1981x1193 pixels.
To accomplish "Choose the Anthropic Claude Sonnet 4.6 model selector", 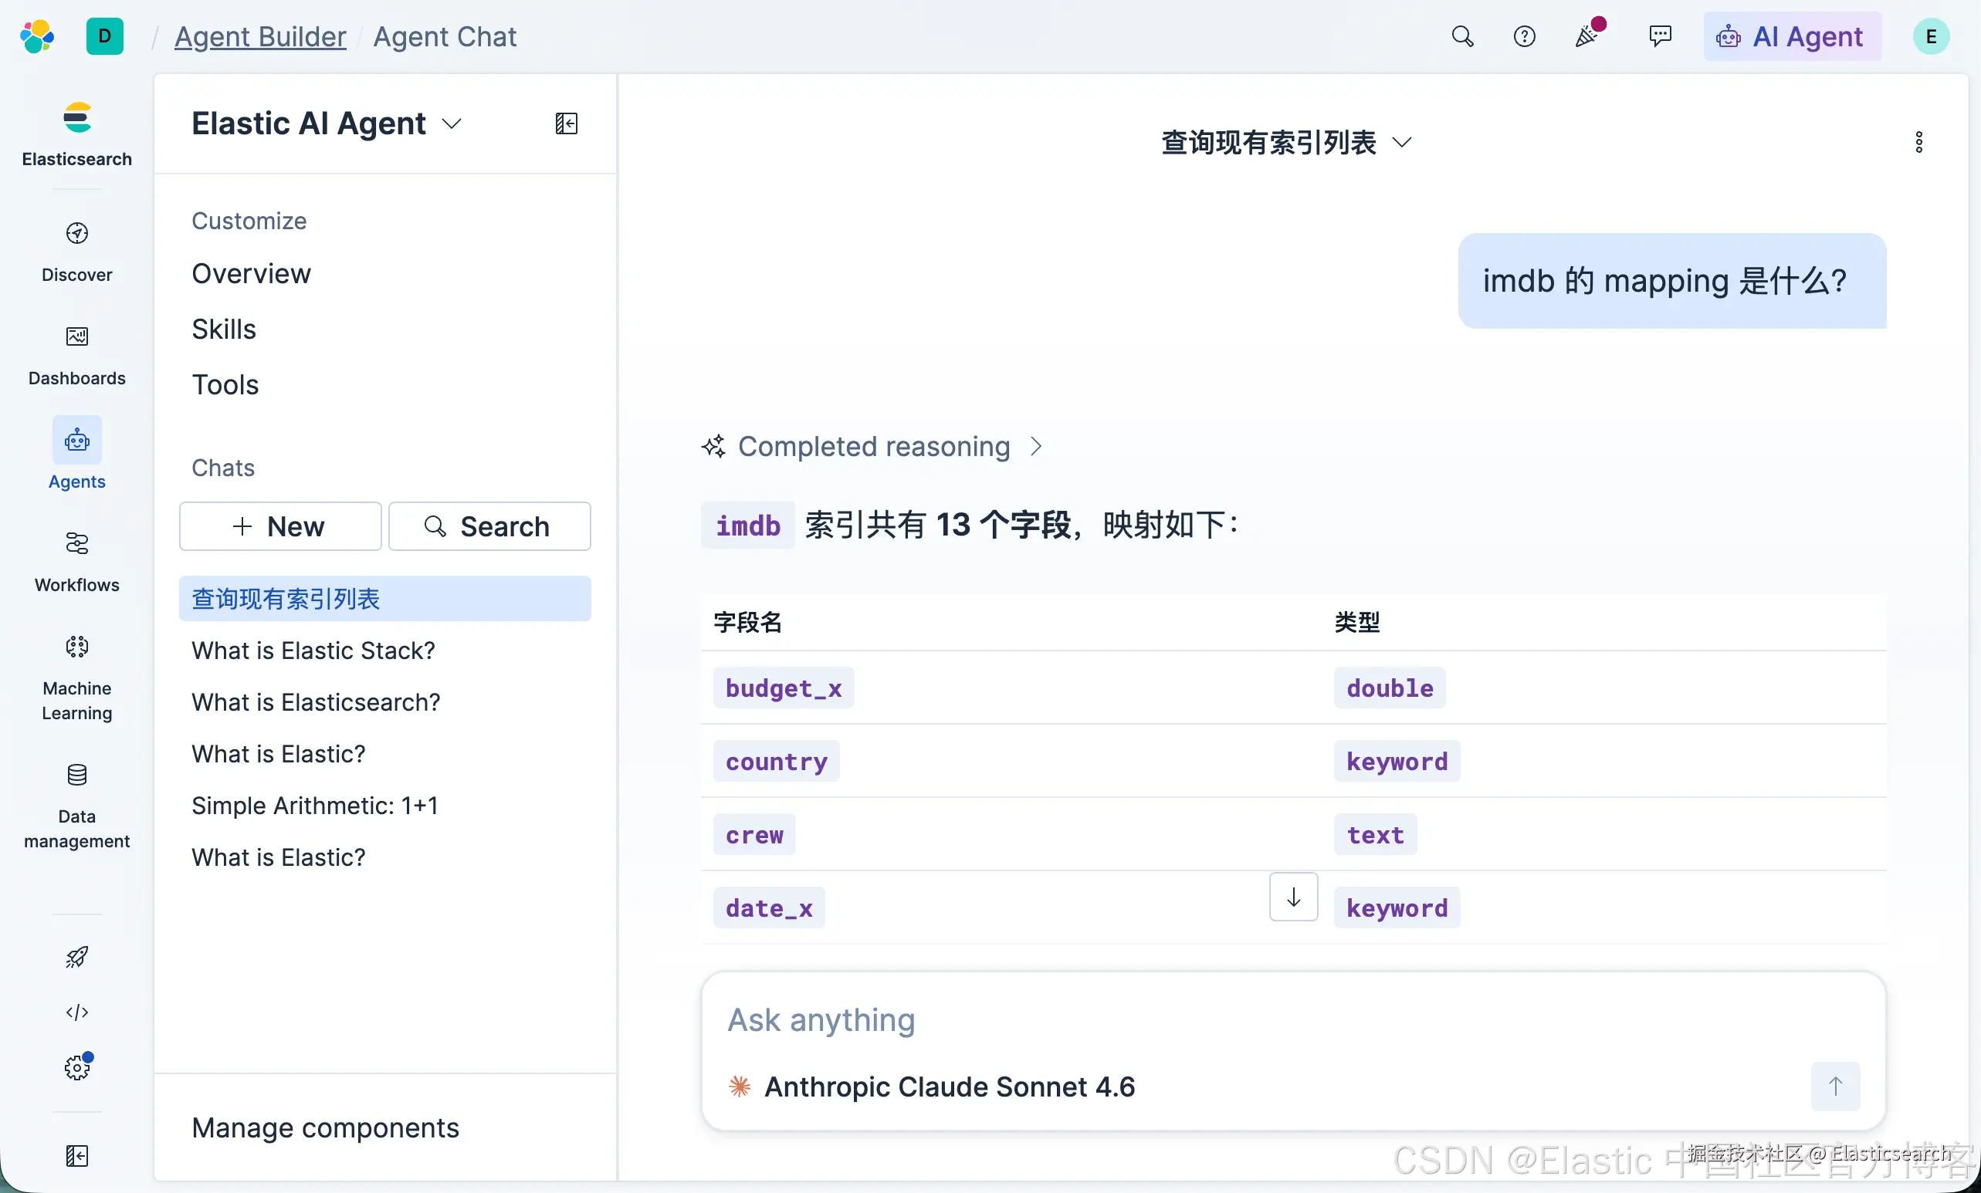I will [x=932, y=1087].
